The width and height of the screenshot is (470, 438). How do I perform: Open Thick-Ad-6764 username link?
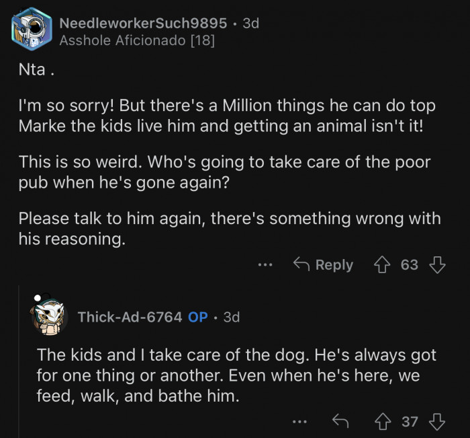pos(130,316)
